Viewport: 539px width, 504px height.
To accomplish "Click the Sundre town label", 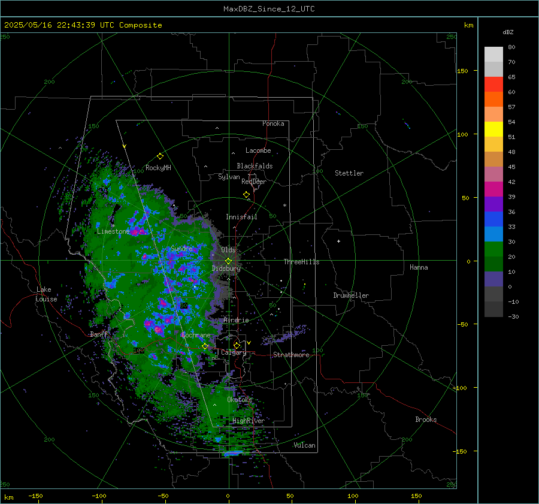I will [x=181, y=249].
